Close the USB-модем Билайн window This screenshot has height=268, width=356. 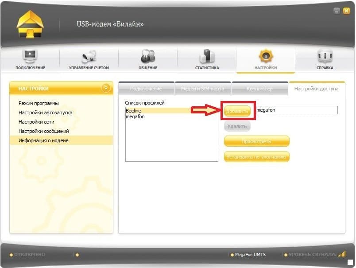click(346, 11)
